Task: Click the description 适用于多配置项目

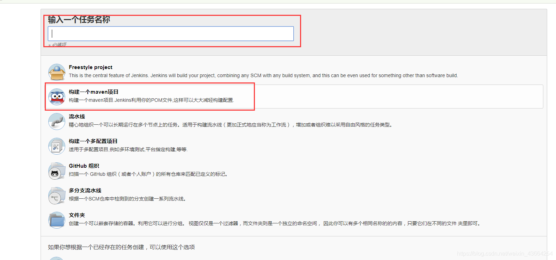Action: pyautogui.click(x=128, y=149)
